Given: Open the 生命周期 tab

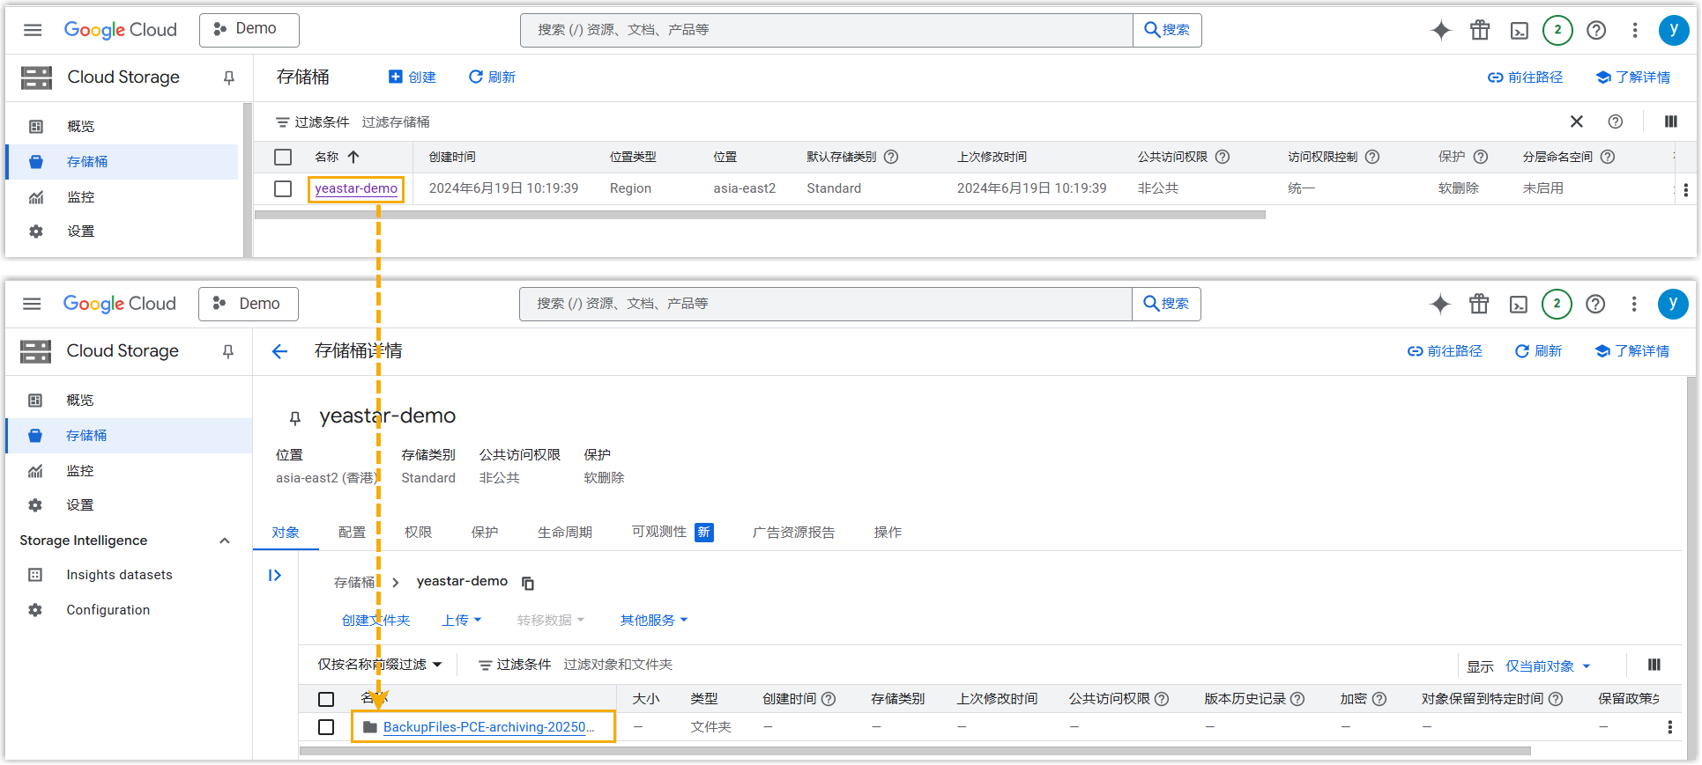Looking at the screenshot, I should pyautogui.click(x=564, y=533).
